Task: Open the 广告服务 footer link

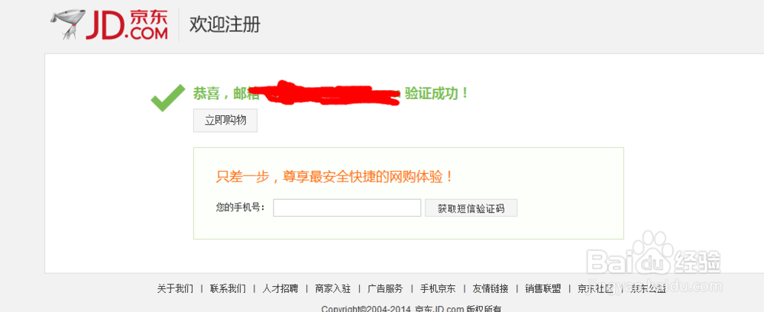Action: [385, 288]
